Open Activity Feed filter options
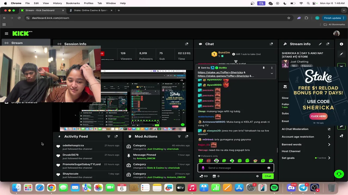Viewport: 348px width, 195px height. [109, 136]
